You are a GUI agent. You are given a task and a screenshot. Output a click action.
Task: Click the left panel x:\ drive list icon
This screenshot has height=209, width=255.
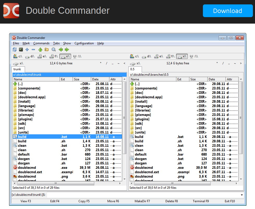(x=16, y=64)
